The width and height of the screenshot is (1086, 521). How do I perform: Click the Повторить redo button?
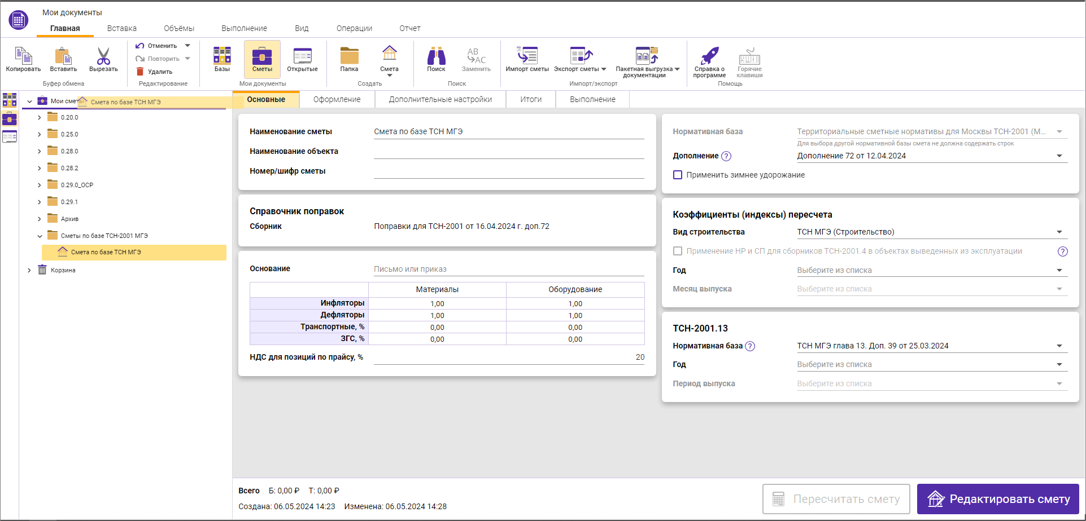158,59
